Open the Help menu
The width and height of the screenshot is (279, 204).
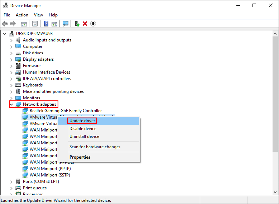[x=53, y=15]
